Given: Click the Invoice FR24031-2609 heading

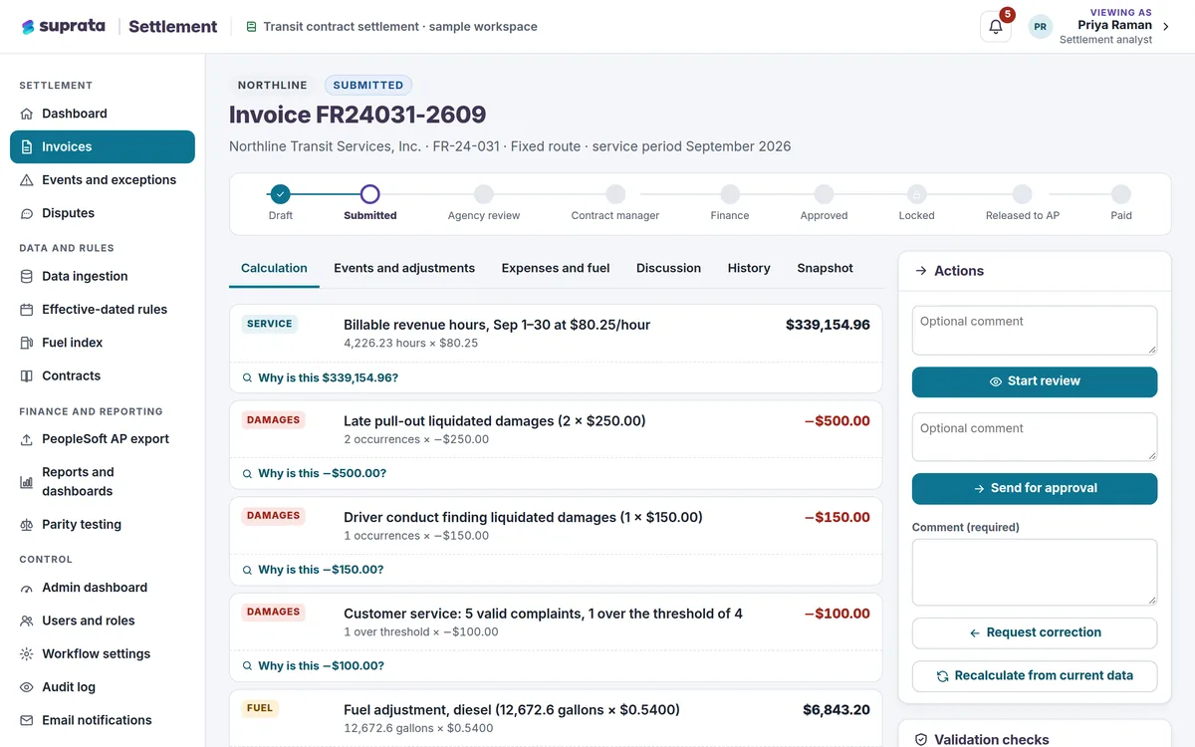Looking at the screenshot, I should [358, 116].
